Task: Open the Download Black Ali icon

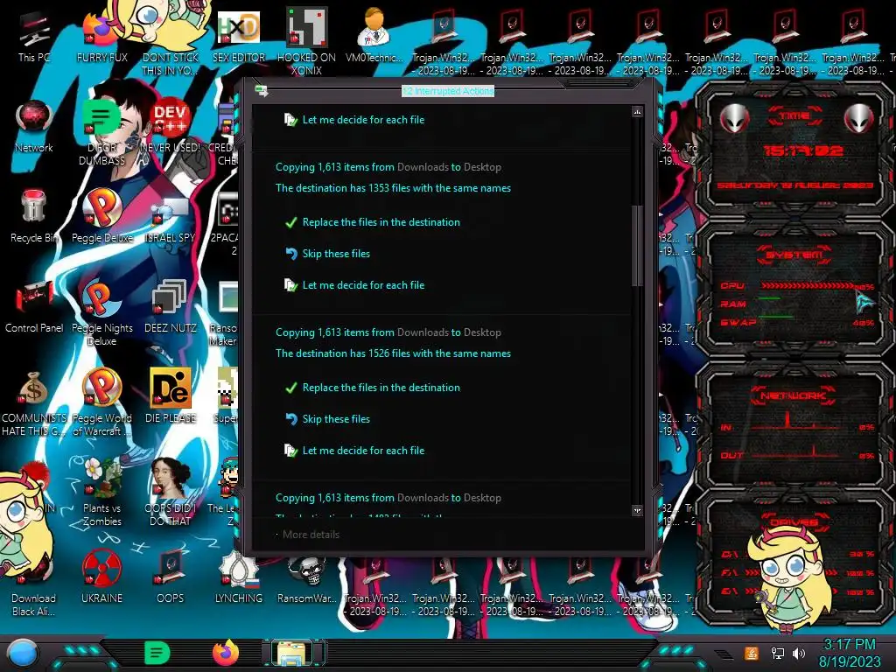Action: click(x=34, y=585)
